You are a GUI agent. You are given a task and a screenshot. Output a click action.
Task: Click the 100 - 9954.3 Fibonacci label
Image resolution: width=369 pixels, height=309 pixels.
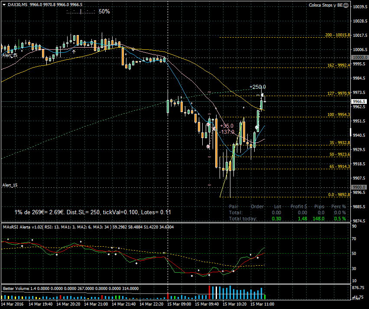[x=338, y=115]
